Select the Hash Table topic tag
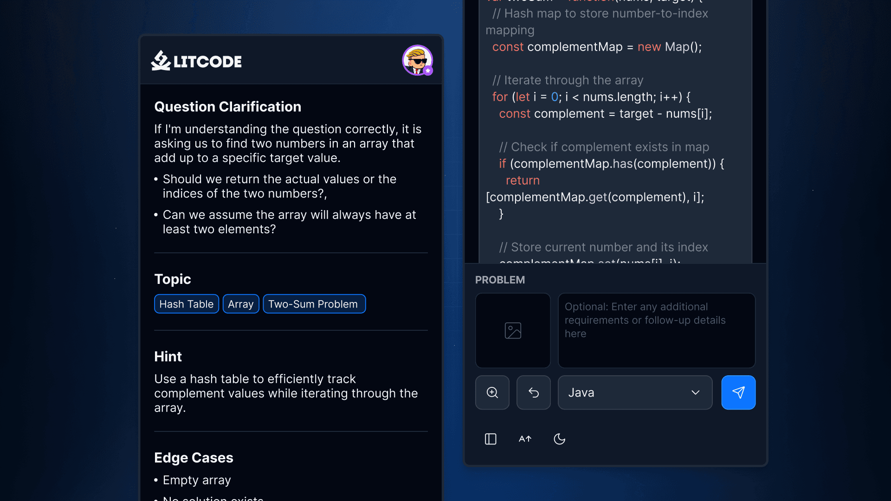891x501 pixels. [x=186, y=304]
